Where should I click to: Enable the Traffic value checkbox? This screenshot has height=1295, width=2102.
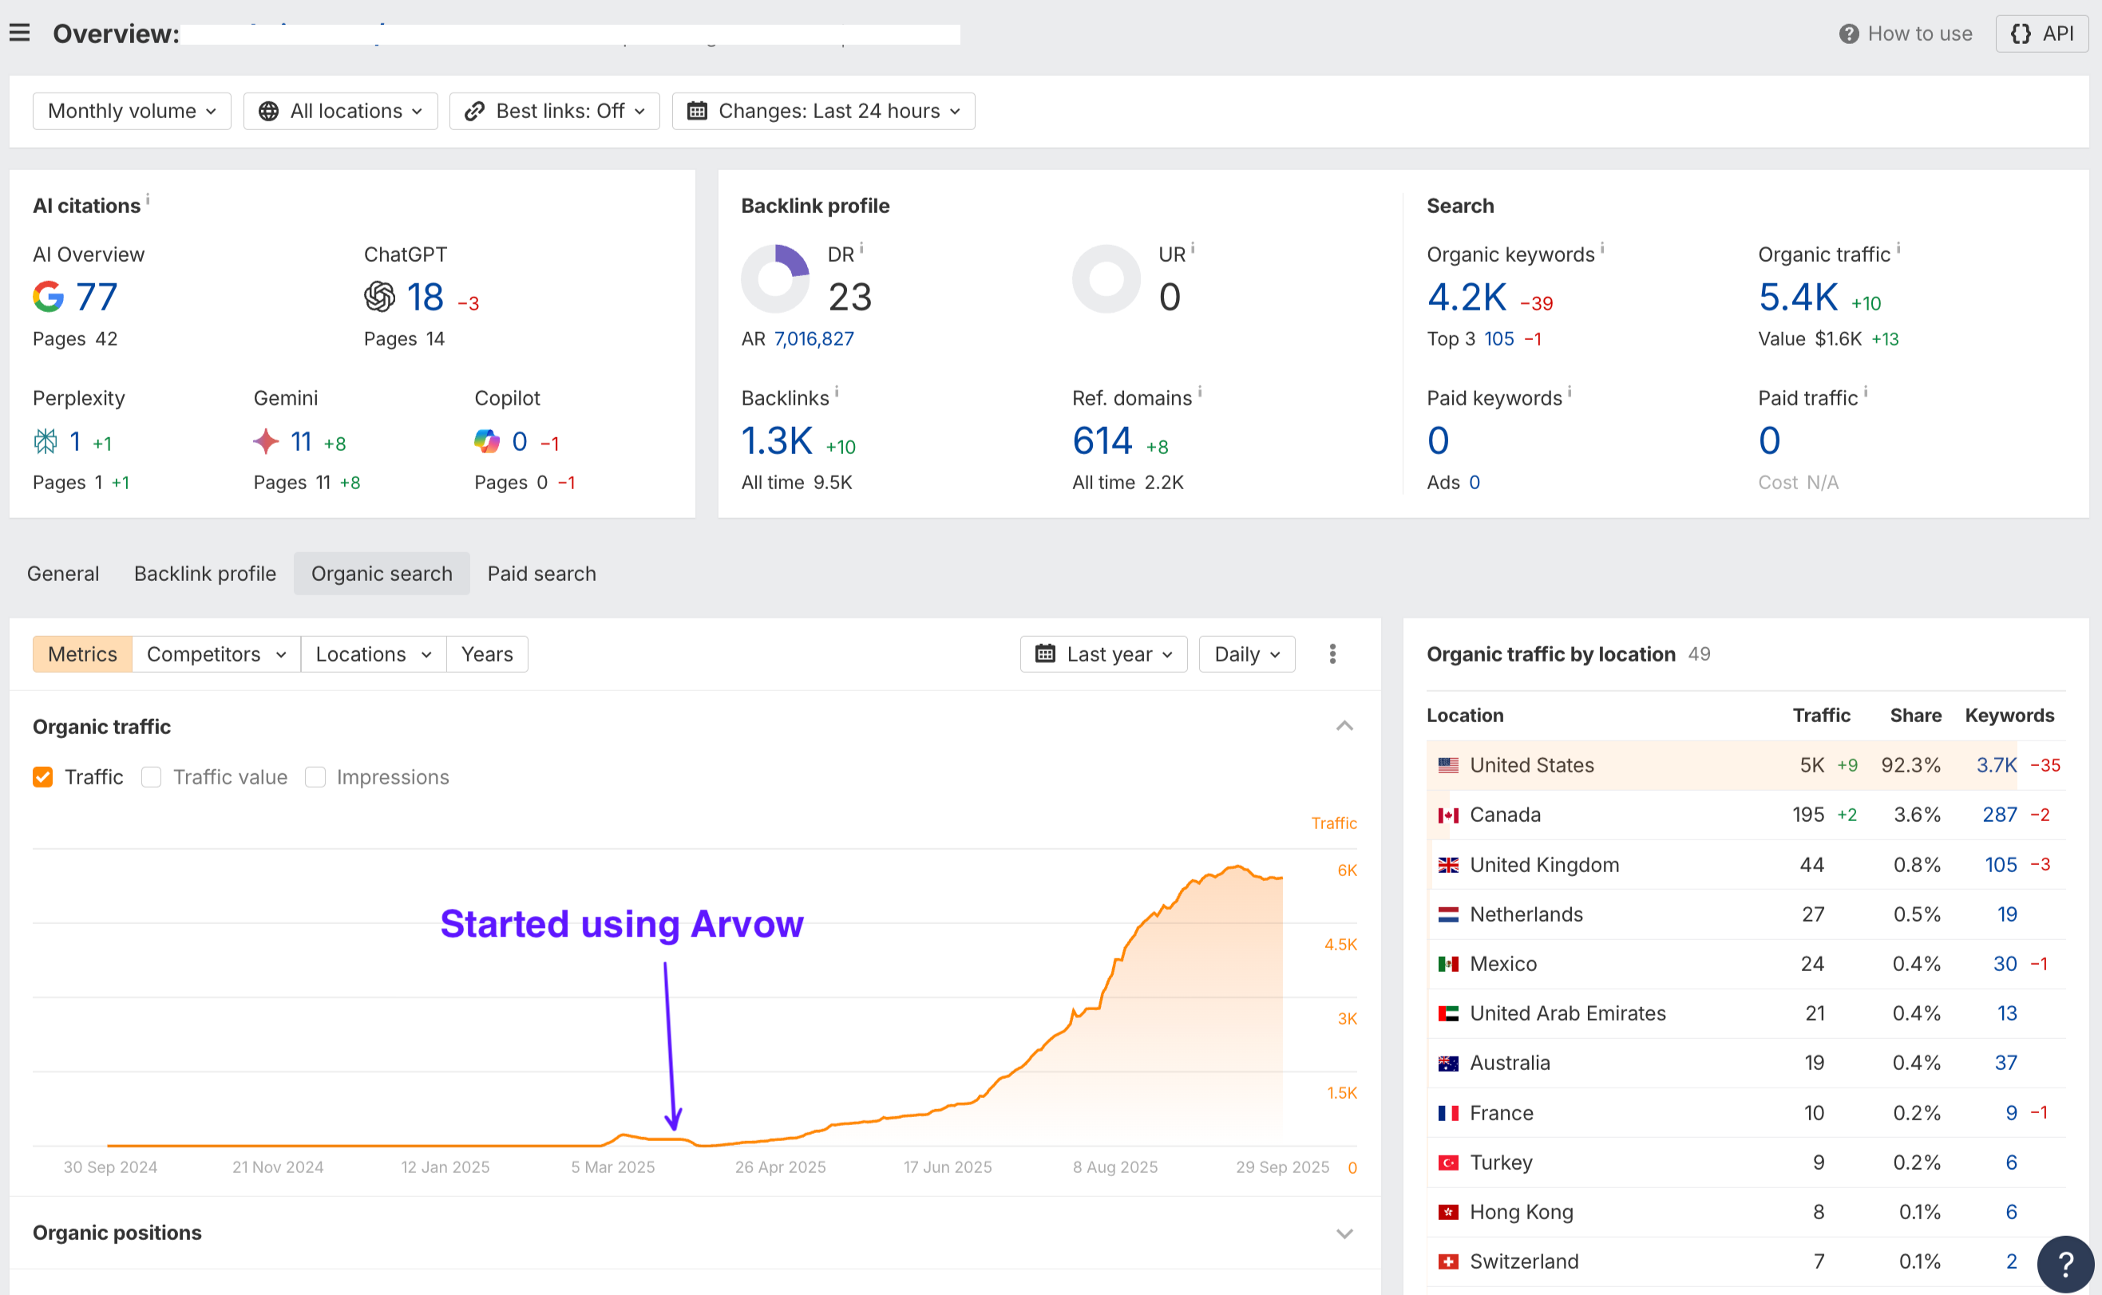pyautogui.click(x=152, y=777)
